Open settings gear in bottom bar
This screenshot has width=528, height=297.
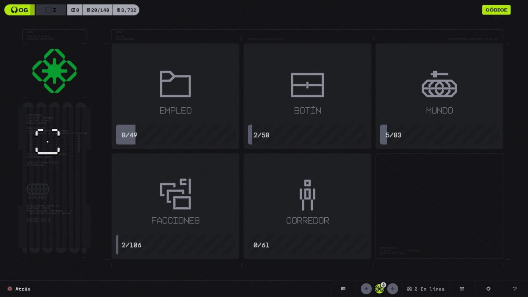click(x=488, y=289)
